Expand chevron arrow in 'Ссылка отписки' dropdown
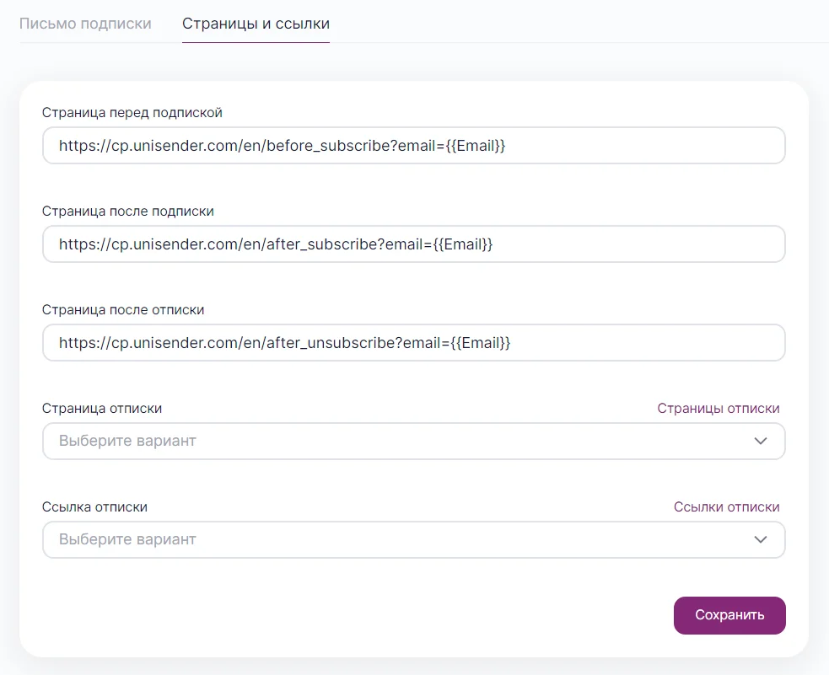The width and height of the screenshot is (829, 675). click(x=761, y=539)
